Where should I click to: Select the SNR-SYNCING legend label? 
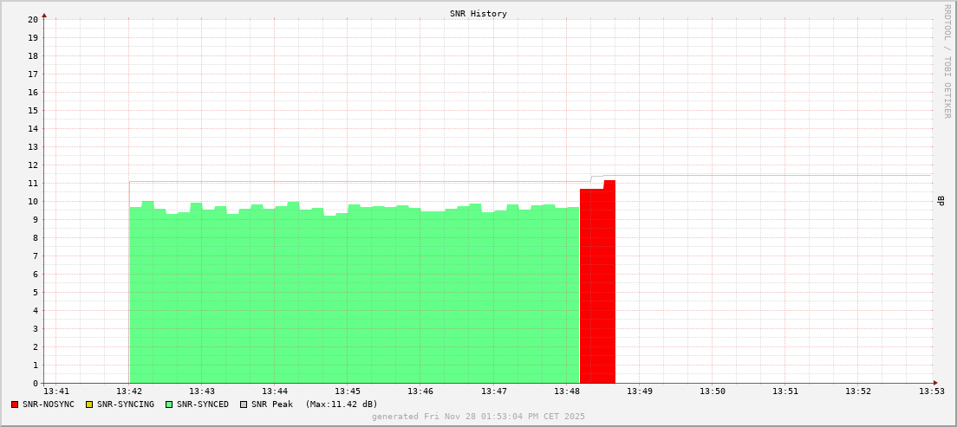tap(126, 404)
